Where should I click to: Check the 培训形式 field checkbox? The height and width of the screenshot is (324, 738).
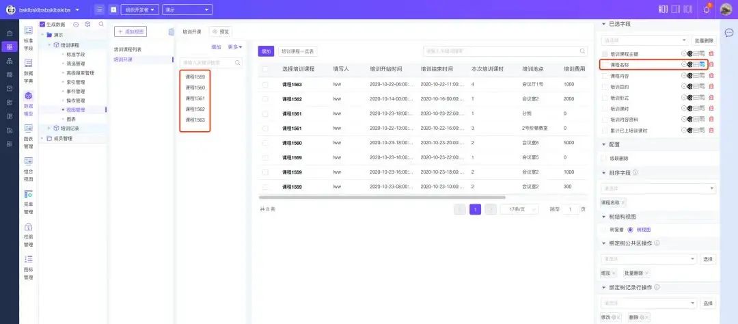pos(605,98)
